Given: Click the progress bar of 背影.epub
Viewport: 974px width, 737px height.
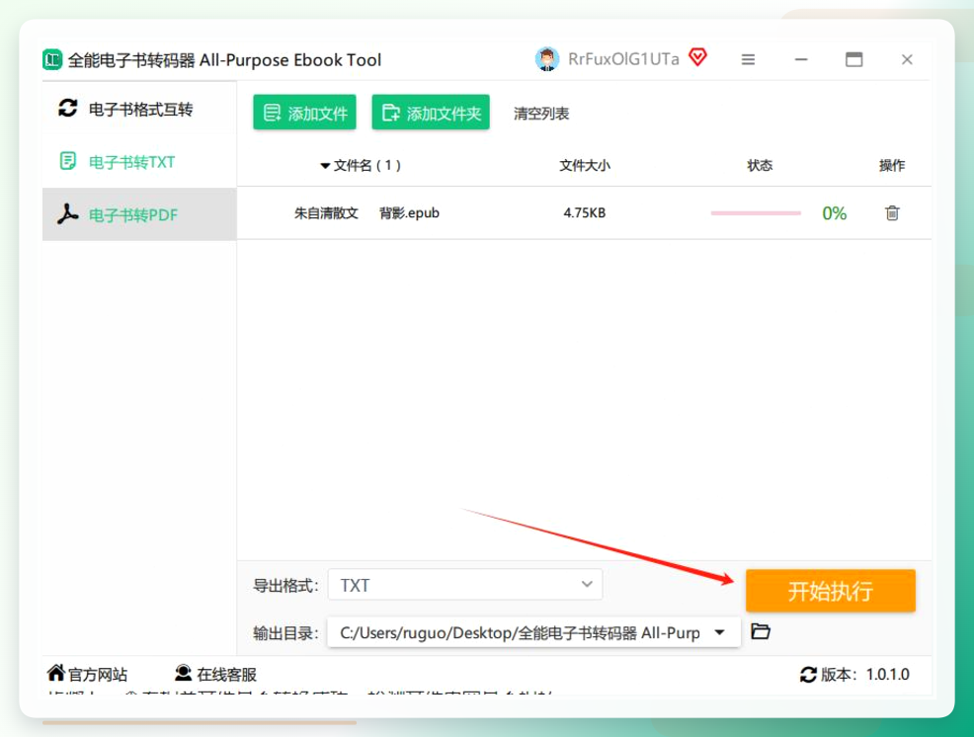Looking at the screenshot, I should tap(756, 213).
